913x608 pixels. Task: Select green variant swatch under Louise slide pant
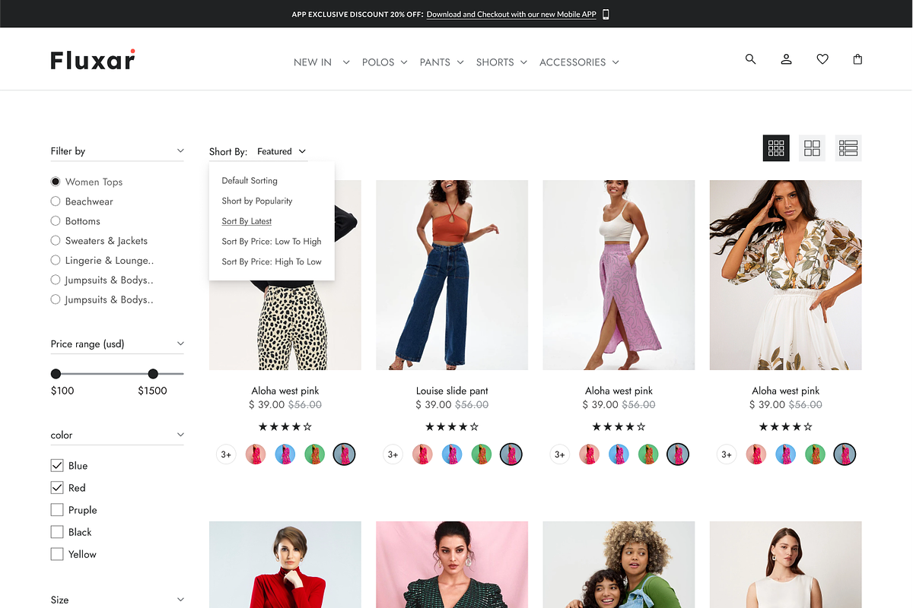pyautogui.click(x=482, y=454)
